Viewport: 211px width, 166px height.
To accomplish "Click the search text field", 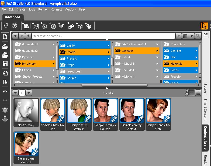I will tap(103, 36).
